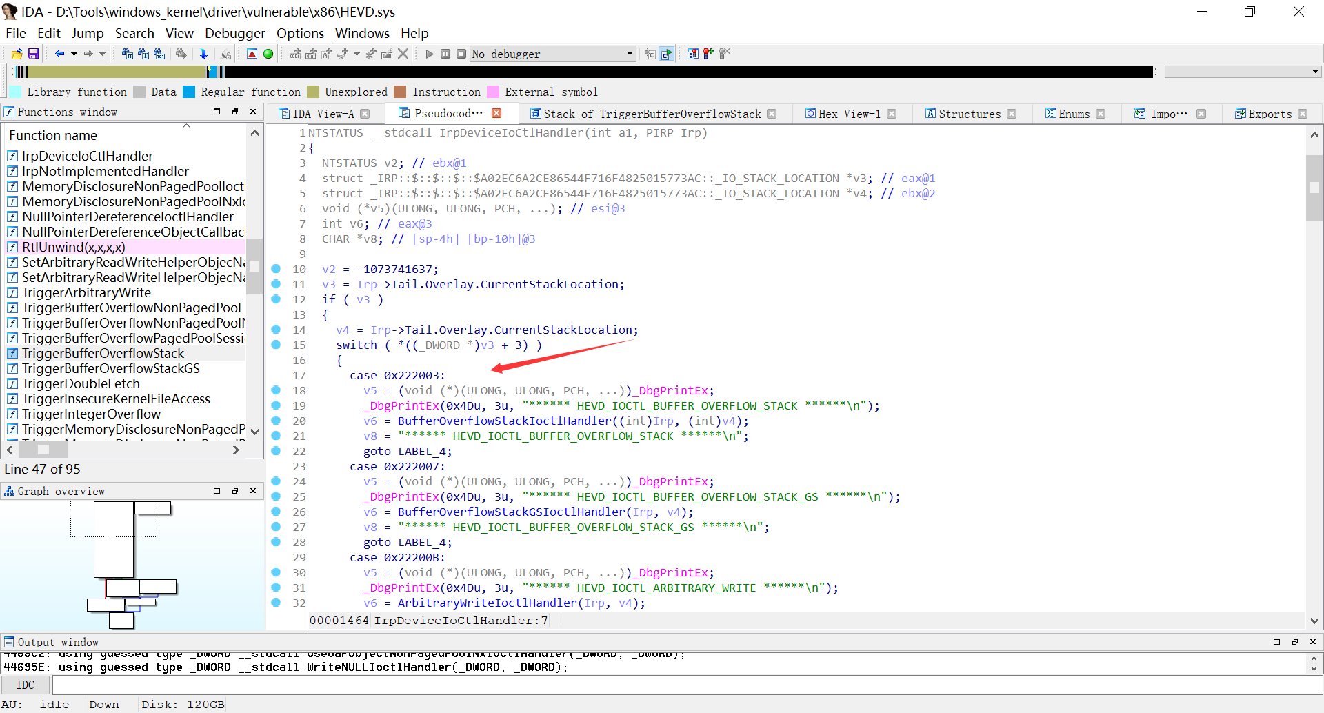This screenshot has height=713, width=1324.
Task: Click the green circle toolbar icon
Action: pyautogui.click(x=268, y=54)
